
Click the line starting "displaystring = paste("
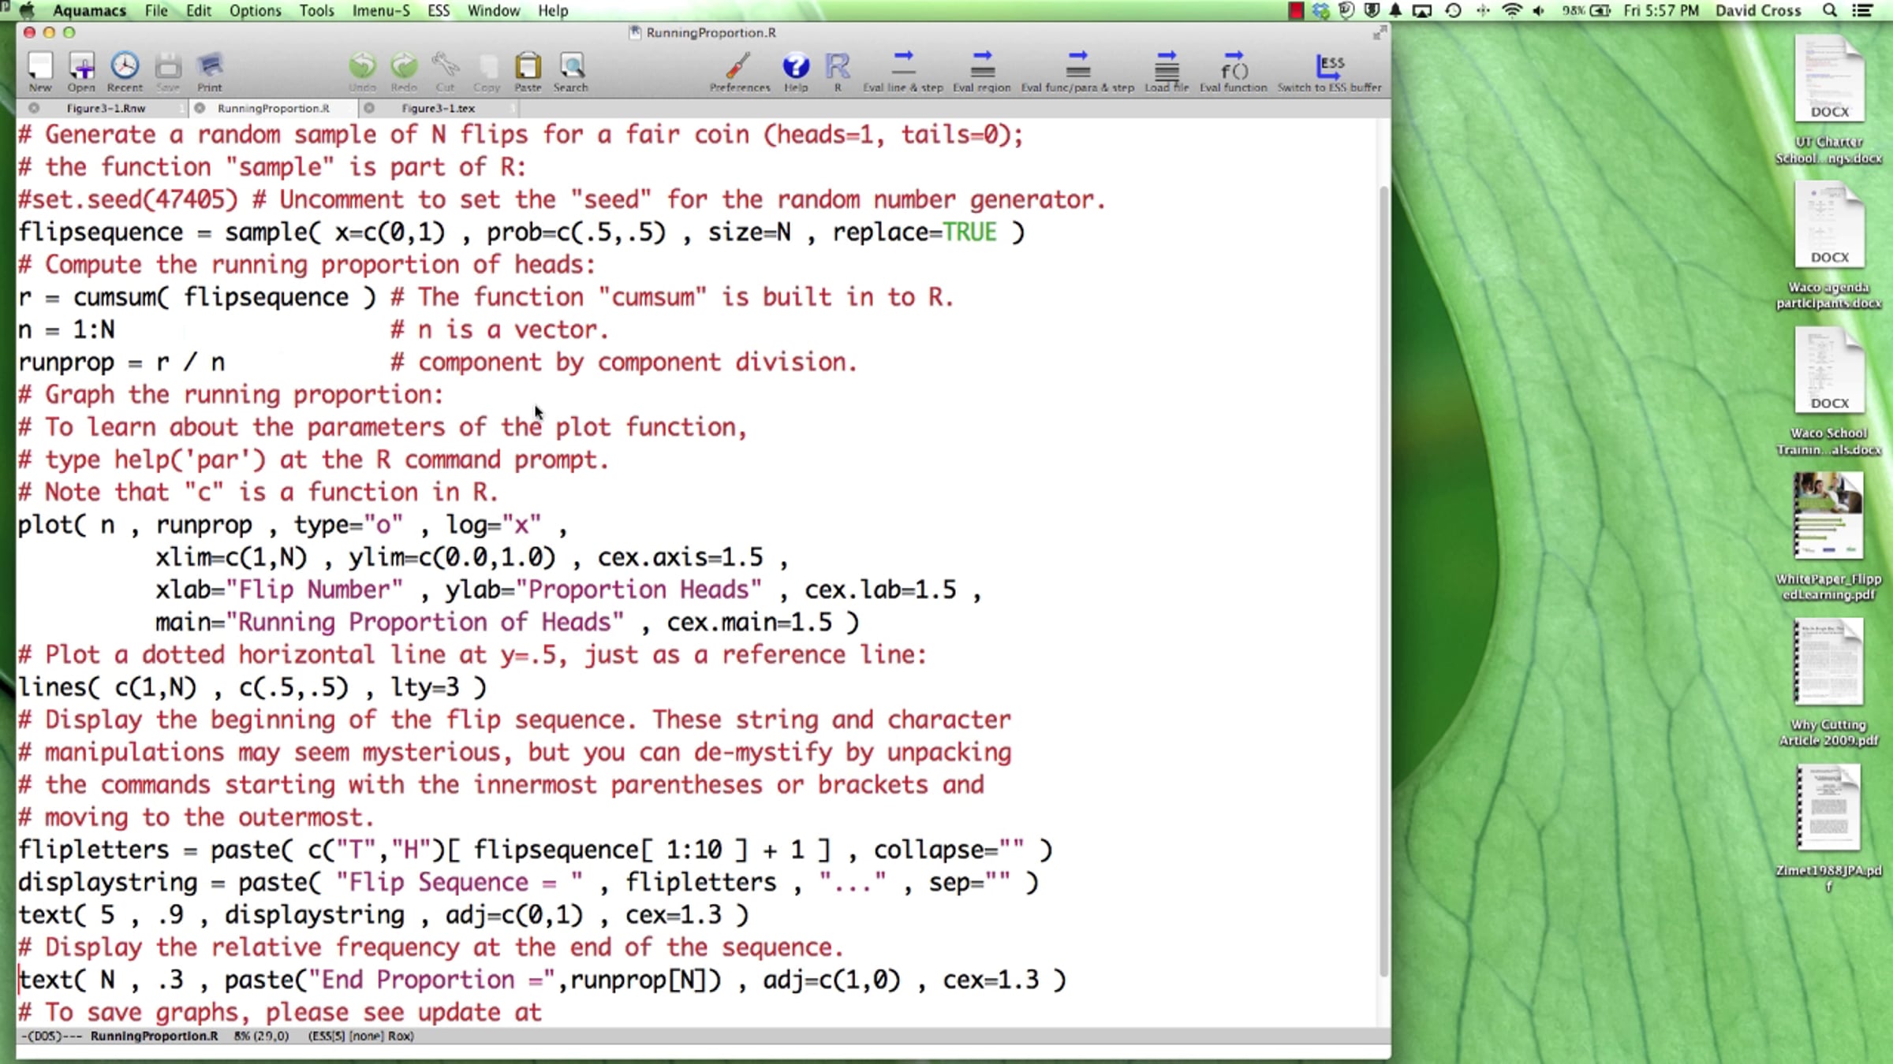(x=528, y=883)
